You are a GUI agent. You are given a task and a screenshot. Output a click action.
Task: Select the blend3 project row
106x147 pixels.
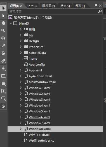coord(55,23)
